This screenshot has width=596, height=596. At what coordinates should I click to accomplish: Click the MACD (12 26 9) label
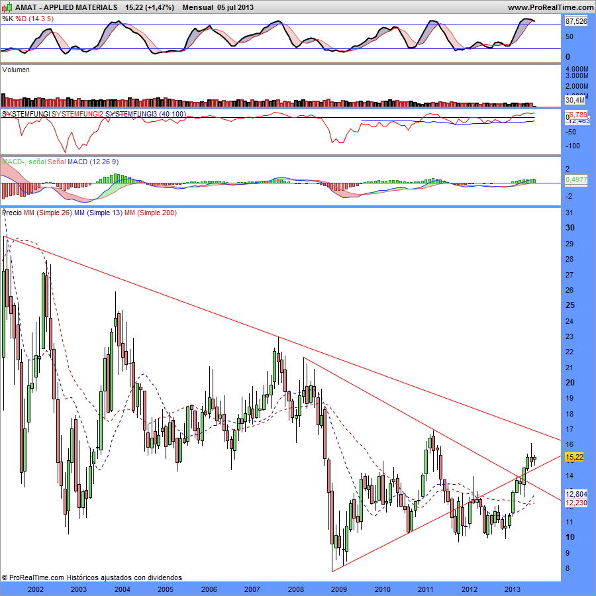(93, 162)
